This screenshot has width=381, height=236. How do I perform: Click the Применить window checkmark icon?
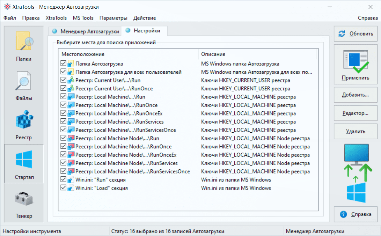(x=356, y=61)
